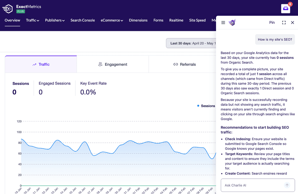Click the Charlie AI mascot icon

pos(232,23)
